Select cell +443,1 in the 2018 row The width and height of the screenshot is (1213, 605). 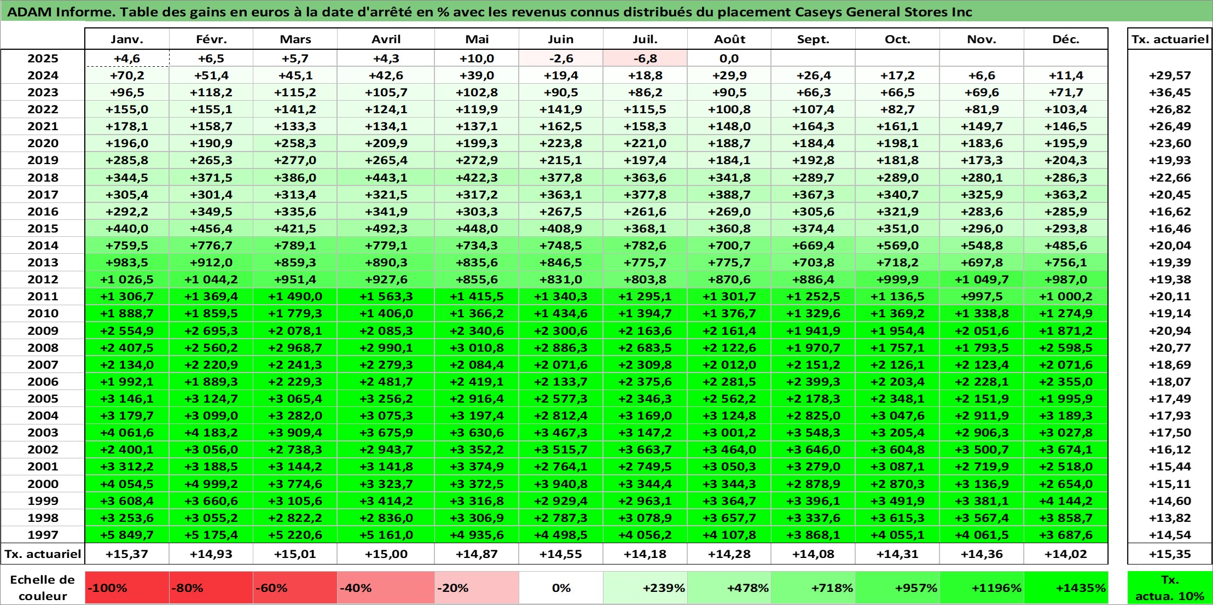pyautogui.click(x=386, y=178)
